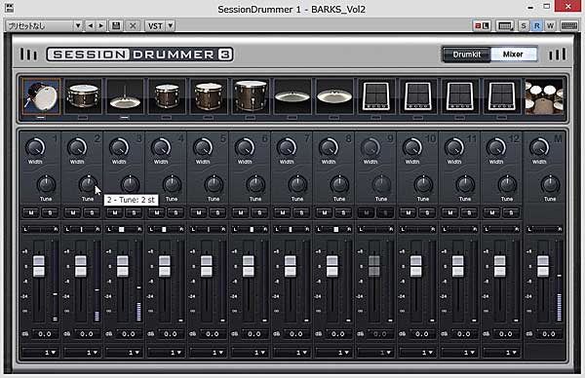The image size is (585, 378).
Task: Select the empty pad icon in slot 12
Action: pyautogui.click(x=502, y=96)
